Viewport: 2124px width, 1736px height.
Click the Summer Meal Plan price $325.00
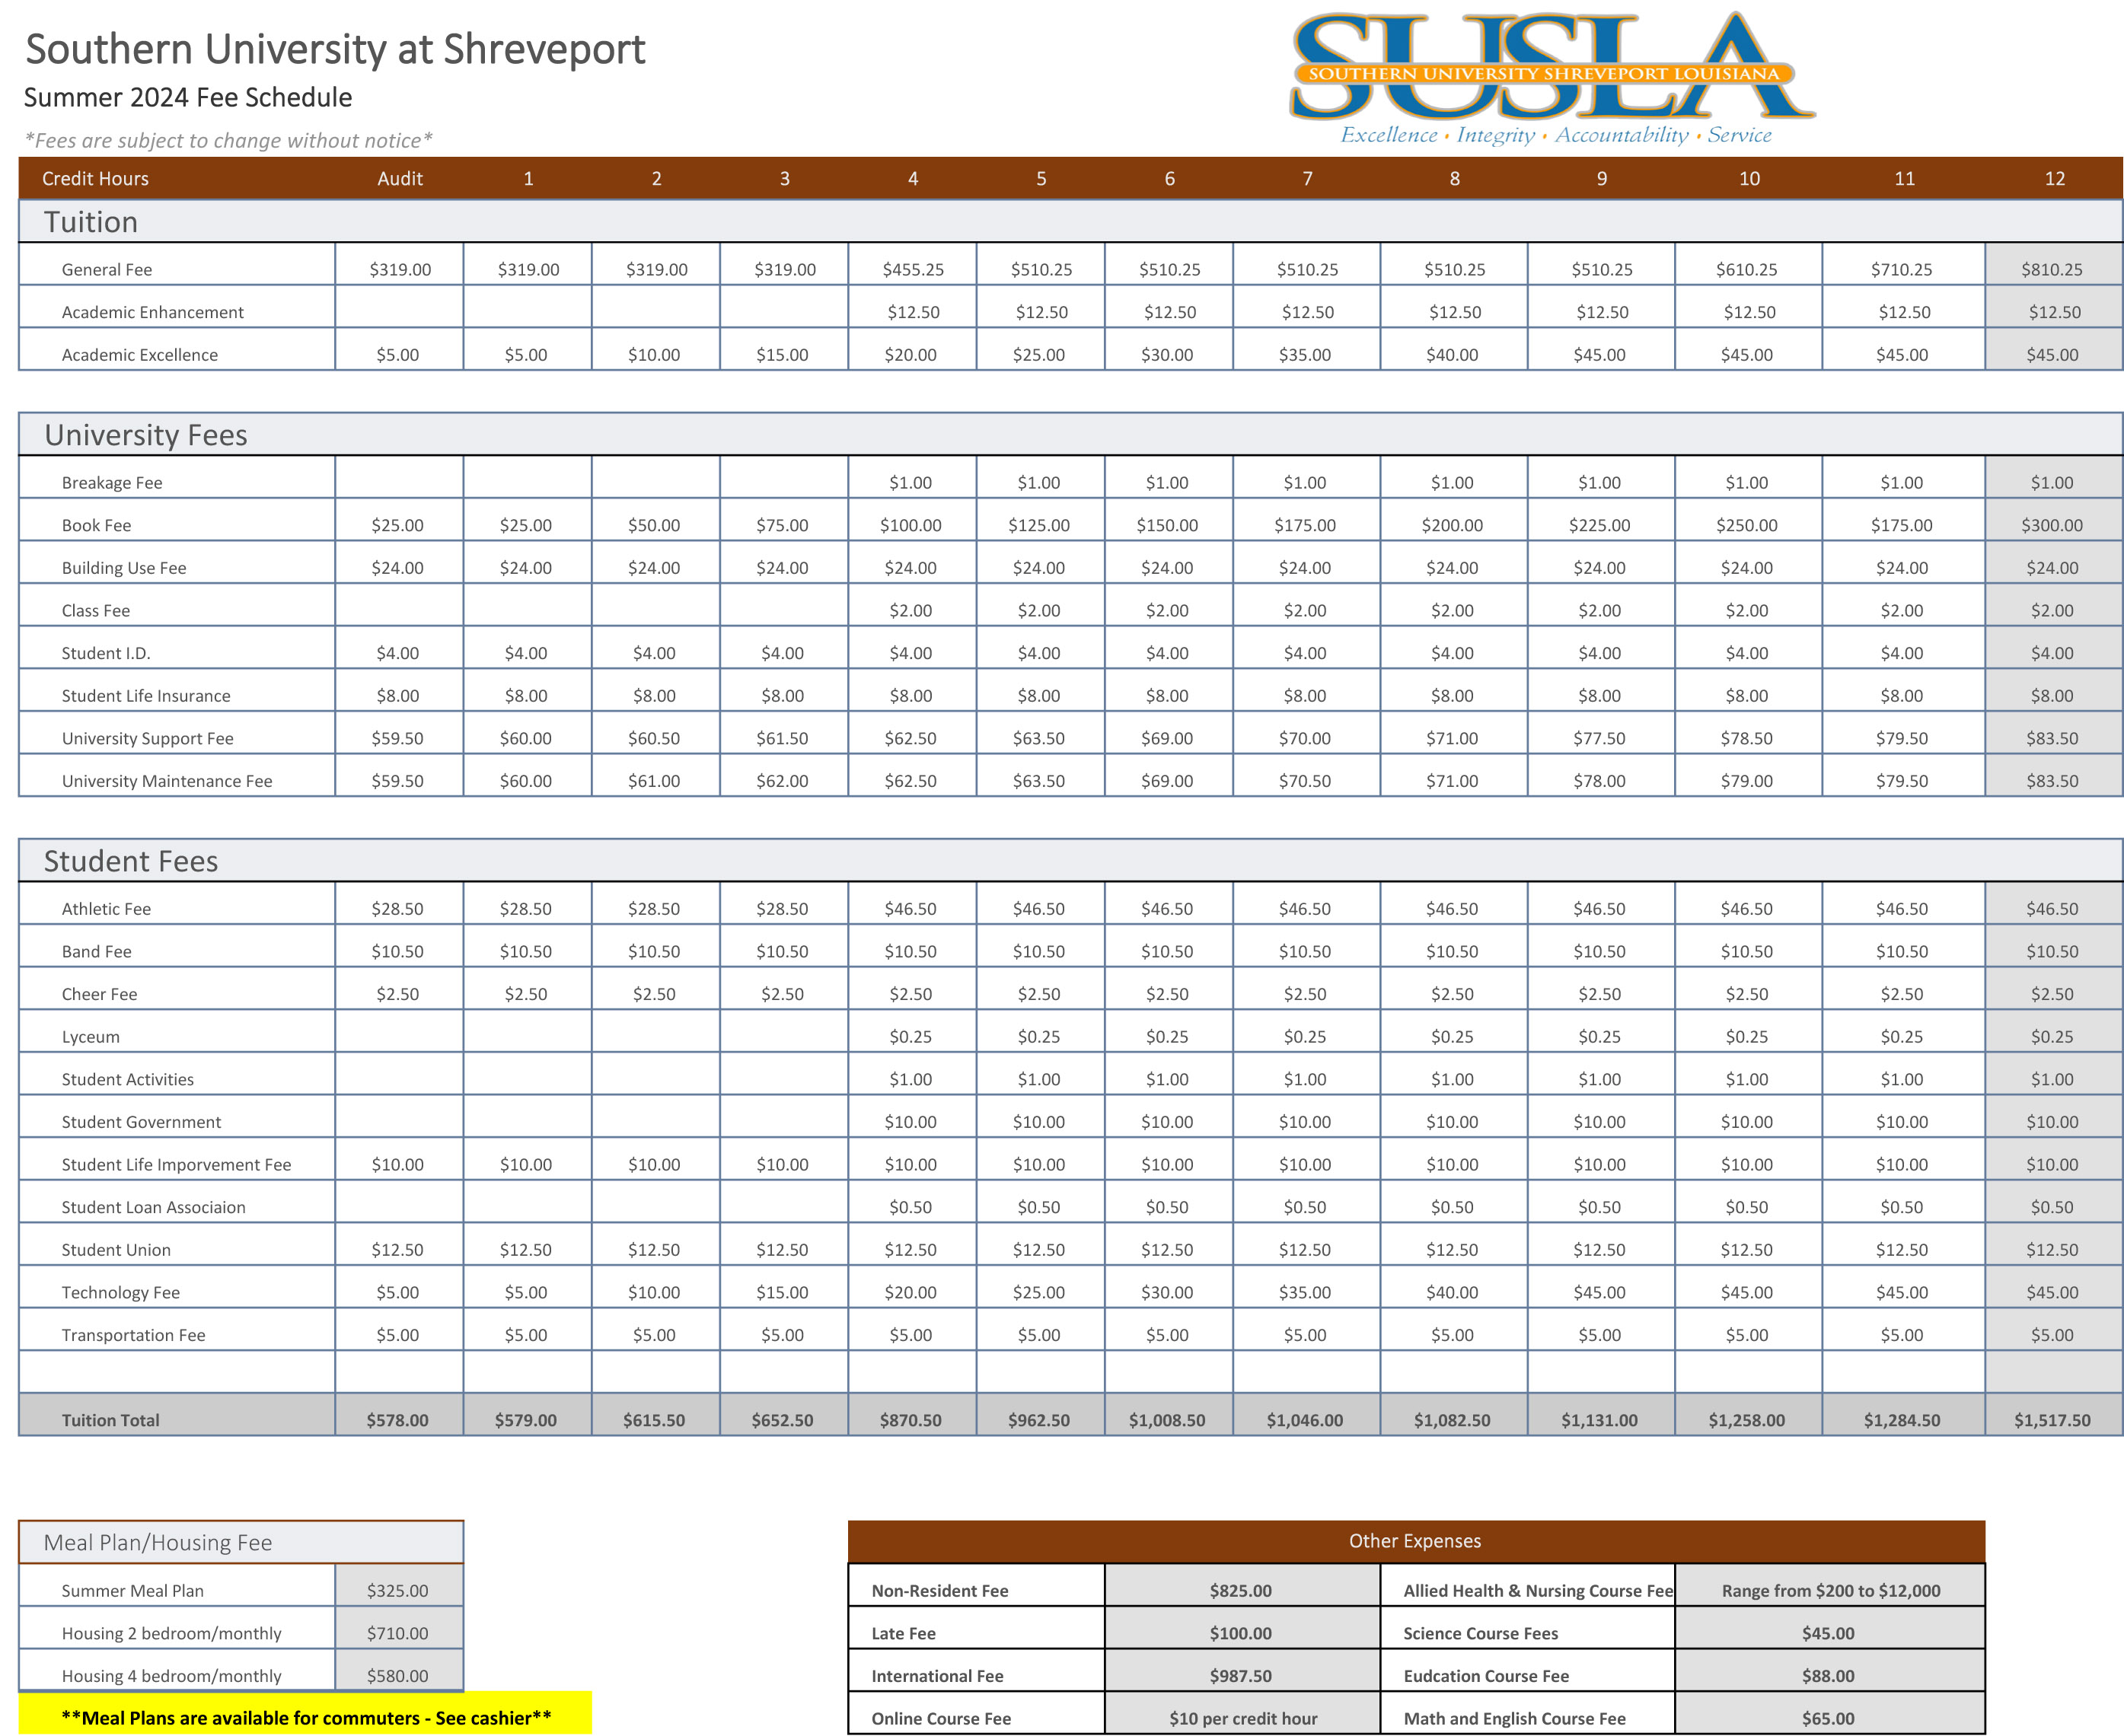click(397, 1591)
